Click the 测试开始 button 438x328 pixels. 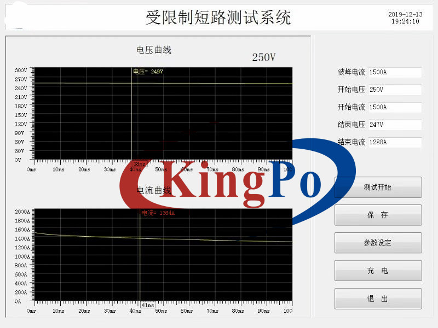pyautogui.click(x=378, y=187)
